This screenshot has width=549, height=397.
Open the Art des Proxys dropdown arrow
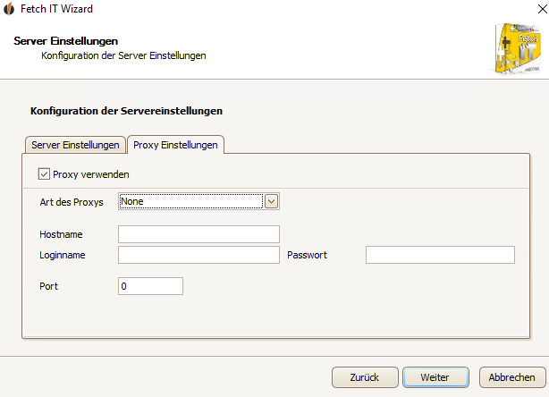[271, 201]
